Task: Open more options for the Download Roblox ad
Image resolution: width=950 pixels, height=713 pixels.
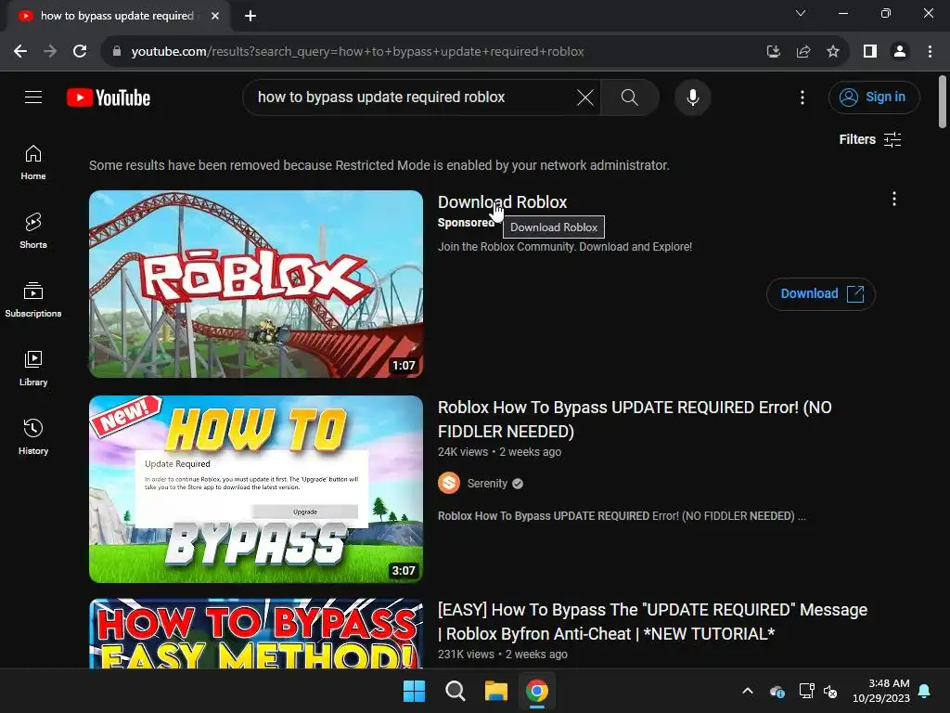Action: pos(893,199)
